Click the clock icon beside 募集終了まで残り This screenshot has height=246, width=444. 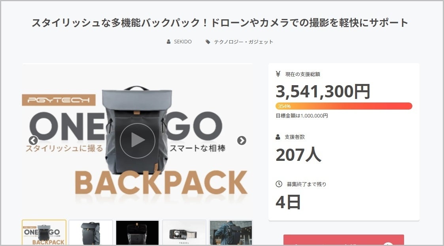pos(279,184)
